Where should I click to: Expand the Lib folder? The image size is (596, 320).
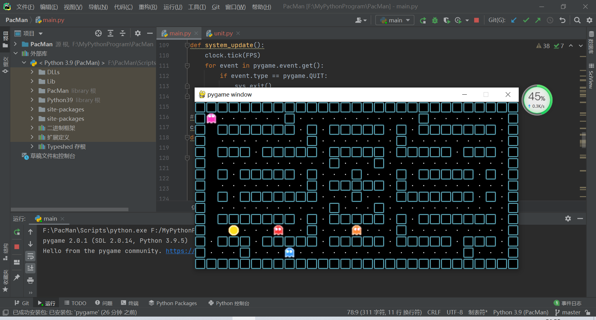click(32, 81)
